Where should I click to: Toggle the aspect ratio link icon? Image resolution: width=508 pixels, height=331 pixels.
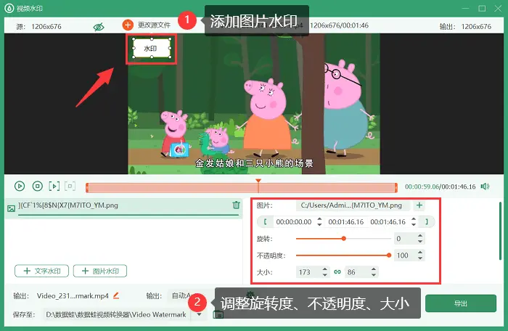click(x=337, y=272)
